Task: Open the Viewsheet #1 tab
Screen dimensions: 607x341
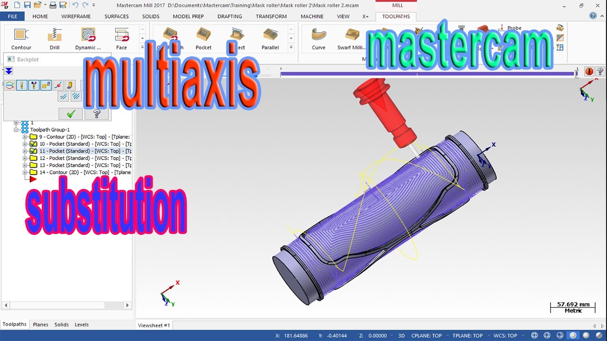Action: [154, 325]
